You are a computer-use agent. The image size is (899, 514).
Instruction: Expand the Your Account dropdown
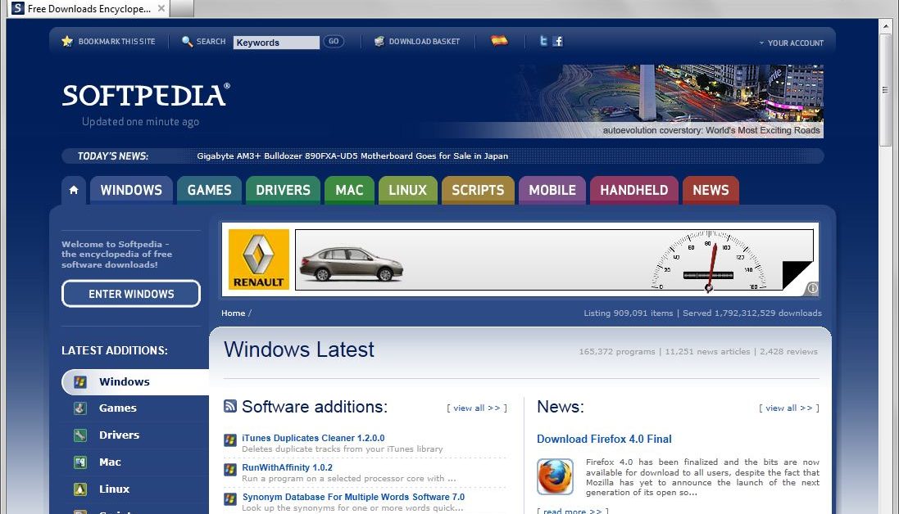(x=791, y=43)
